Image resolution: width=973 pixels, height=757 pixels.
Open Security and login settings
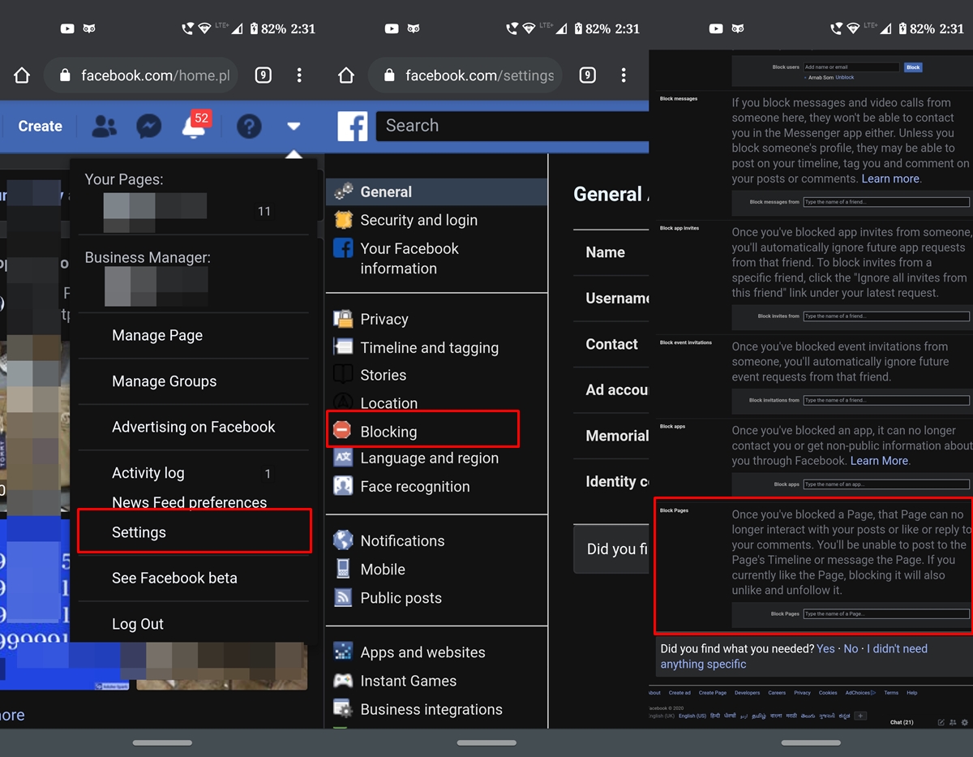point(418,220)
